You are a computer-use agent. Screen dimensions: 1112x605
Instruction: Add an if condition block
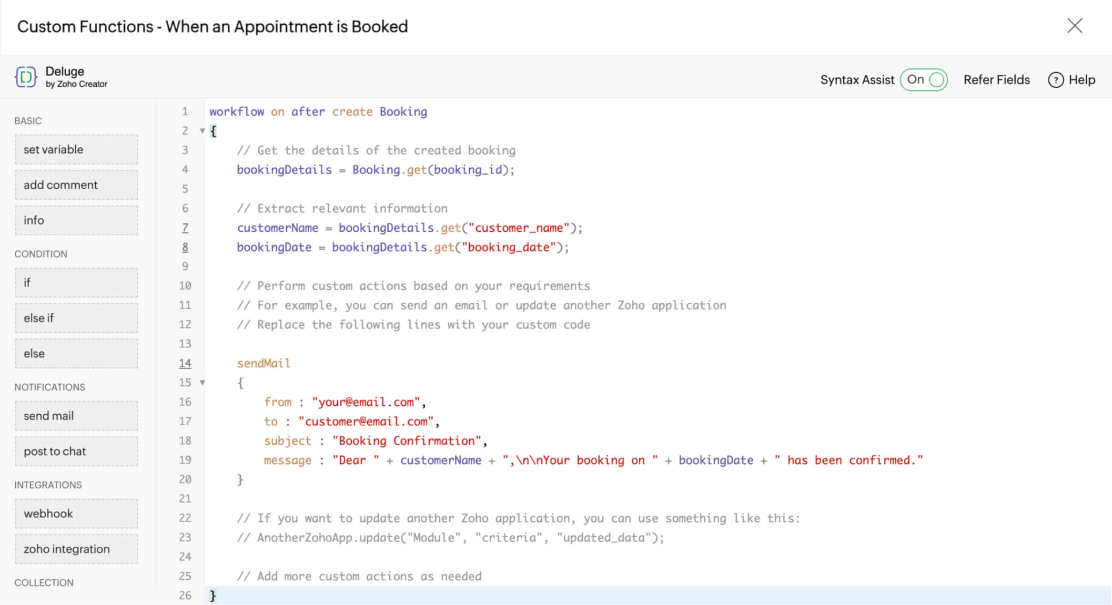[76, 283]
